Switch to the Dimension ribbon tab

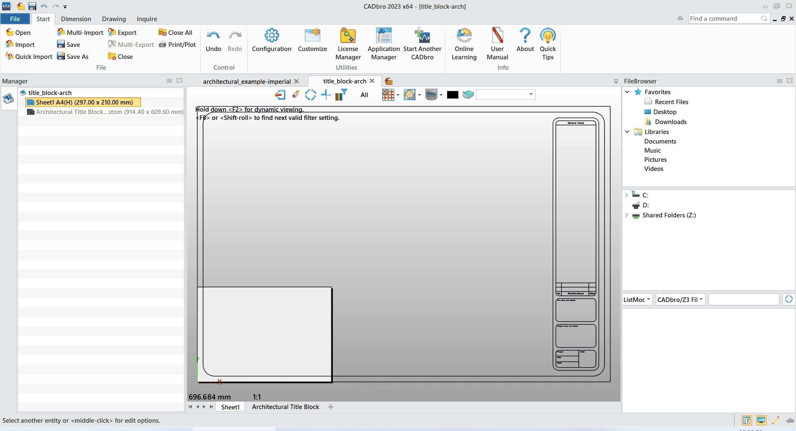click(x=76, y=19)
